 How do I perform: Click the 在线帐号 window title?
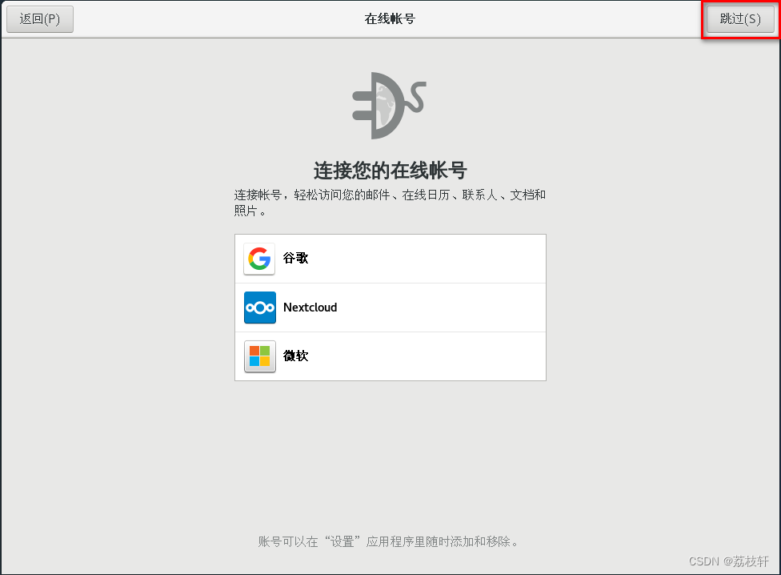pos(390,19)
